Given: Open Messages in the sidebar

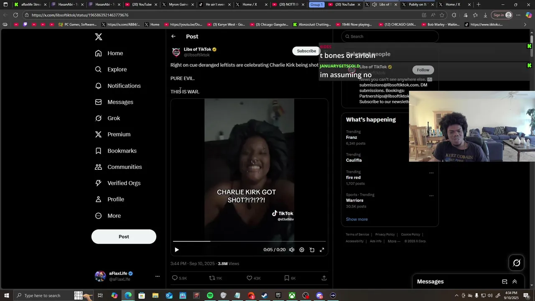Looking at the screenshot, I should (114, 102).
